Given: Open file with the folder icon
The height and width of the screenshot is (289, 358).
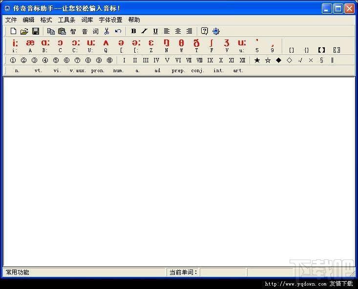Looking at the screenshot, I should click(24, 31).
